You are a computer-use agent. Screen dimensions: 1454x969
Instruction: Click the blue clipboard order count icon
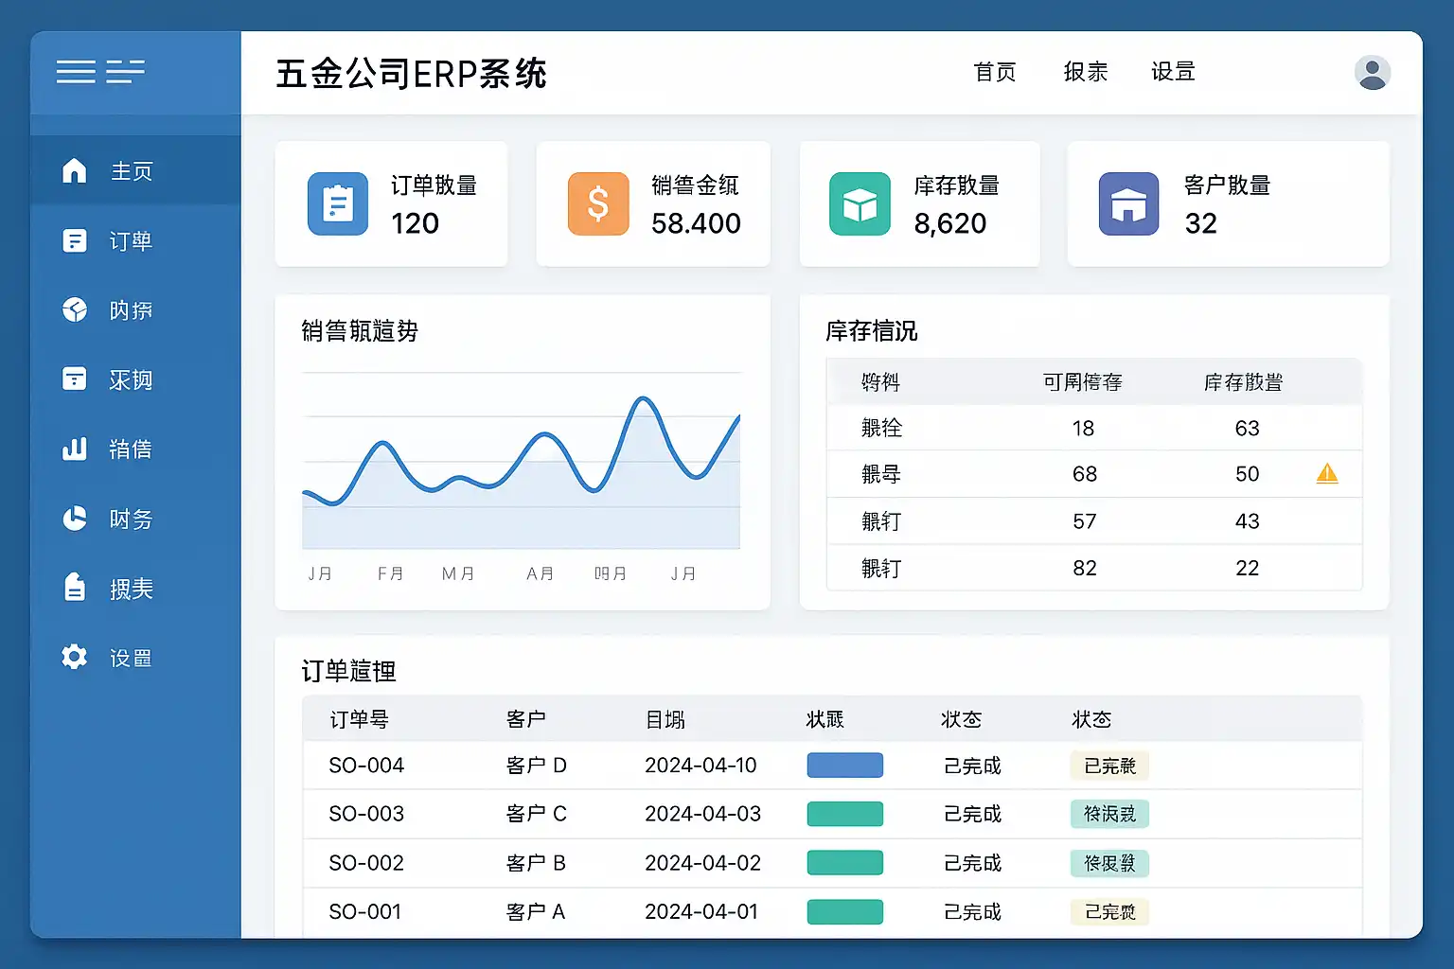coord(338,204)
